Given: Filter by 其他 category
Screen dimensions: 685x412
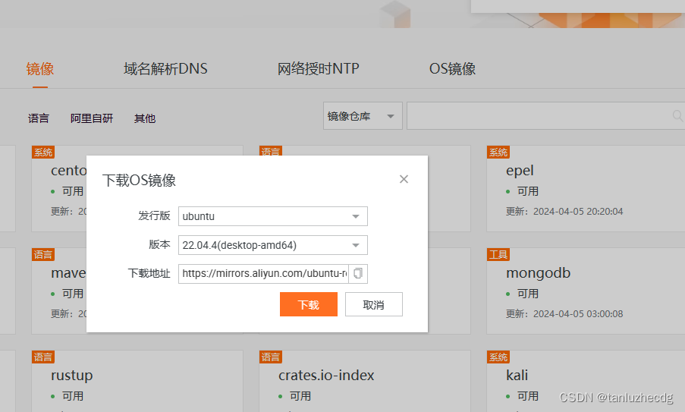Looking at the screenshot, I should click(145, 118).
